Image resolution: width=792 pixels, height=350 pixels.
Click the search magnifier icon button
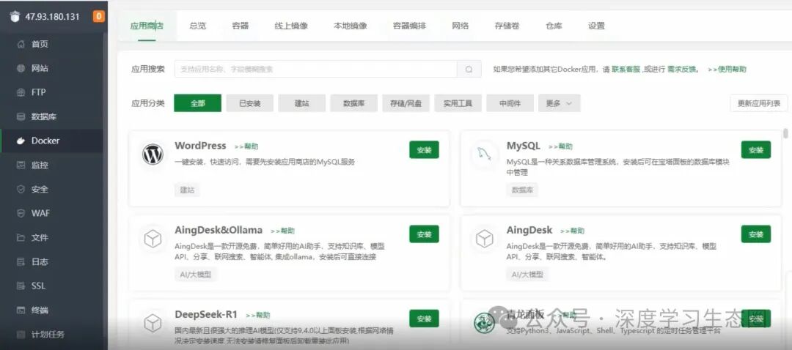[x=469, y=70]
